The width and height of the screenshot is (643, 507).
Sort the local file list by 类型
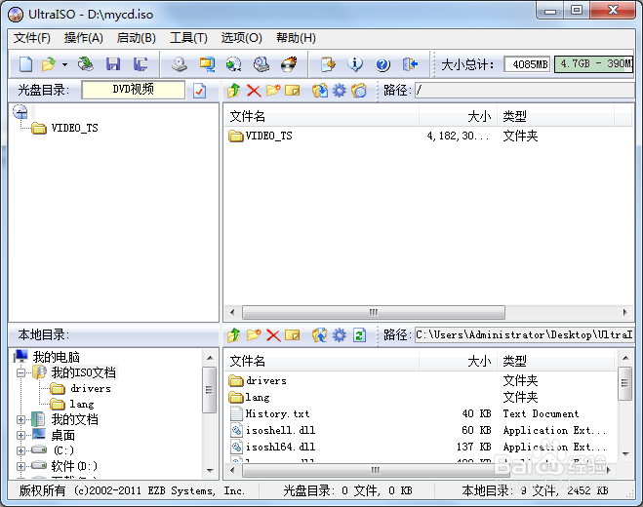pos(555,361)
